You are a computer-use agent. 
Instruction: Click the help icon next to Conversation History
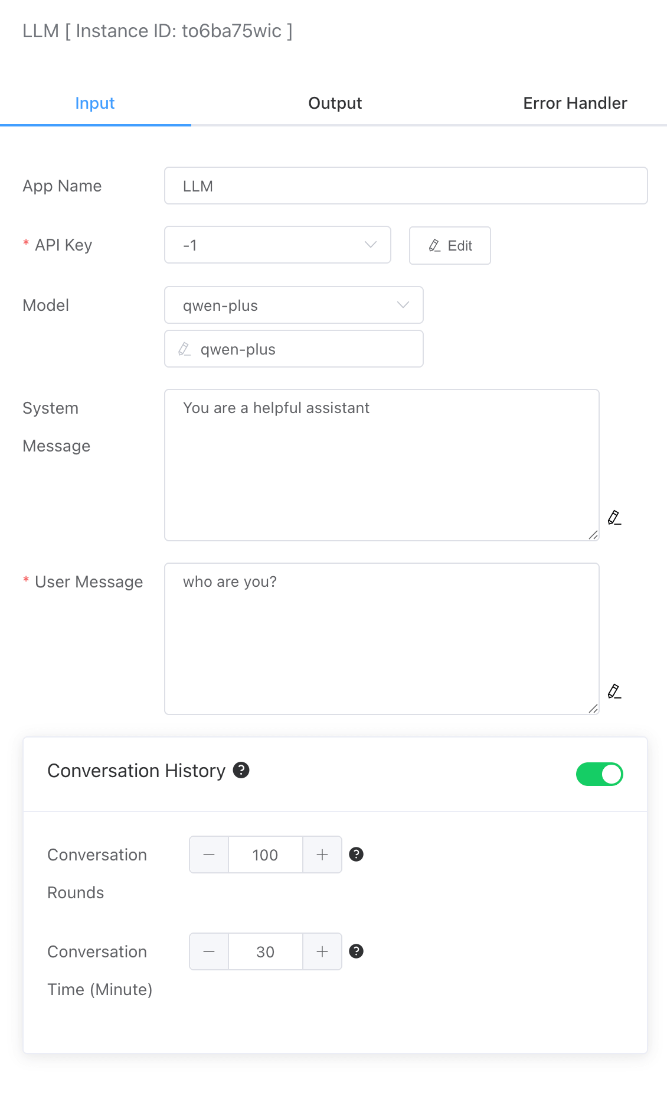pos(241,770)
